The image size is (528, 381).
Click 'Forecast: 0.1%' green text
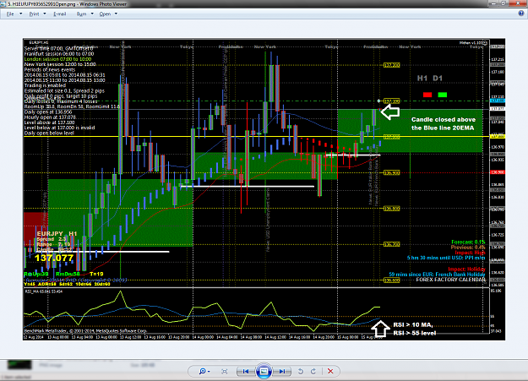(468, 242)
